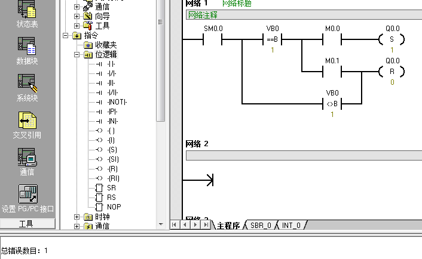Select the 收藏夹 favorites folder
422x259 pixels.
106,45
